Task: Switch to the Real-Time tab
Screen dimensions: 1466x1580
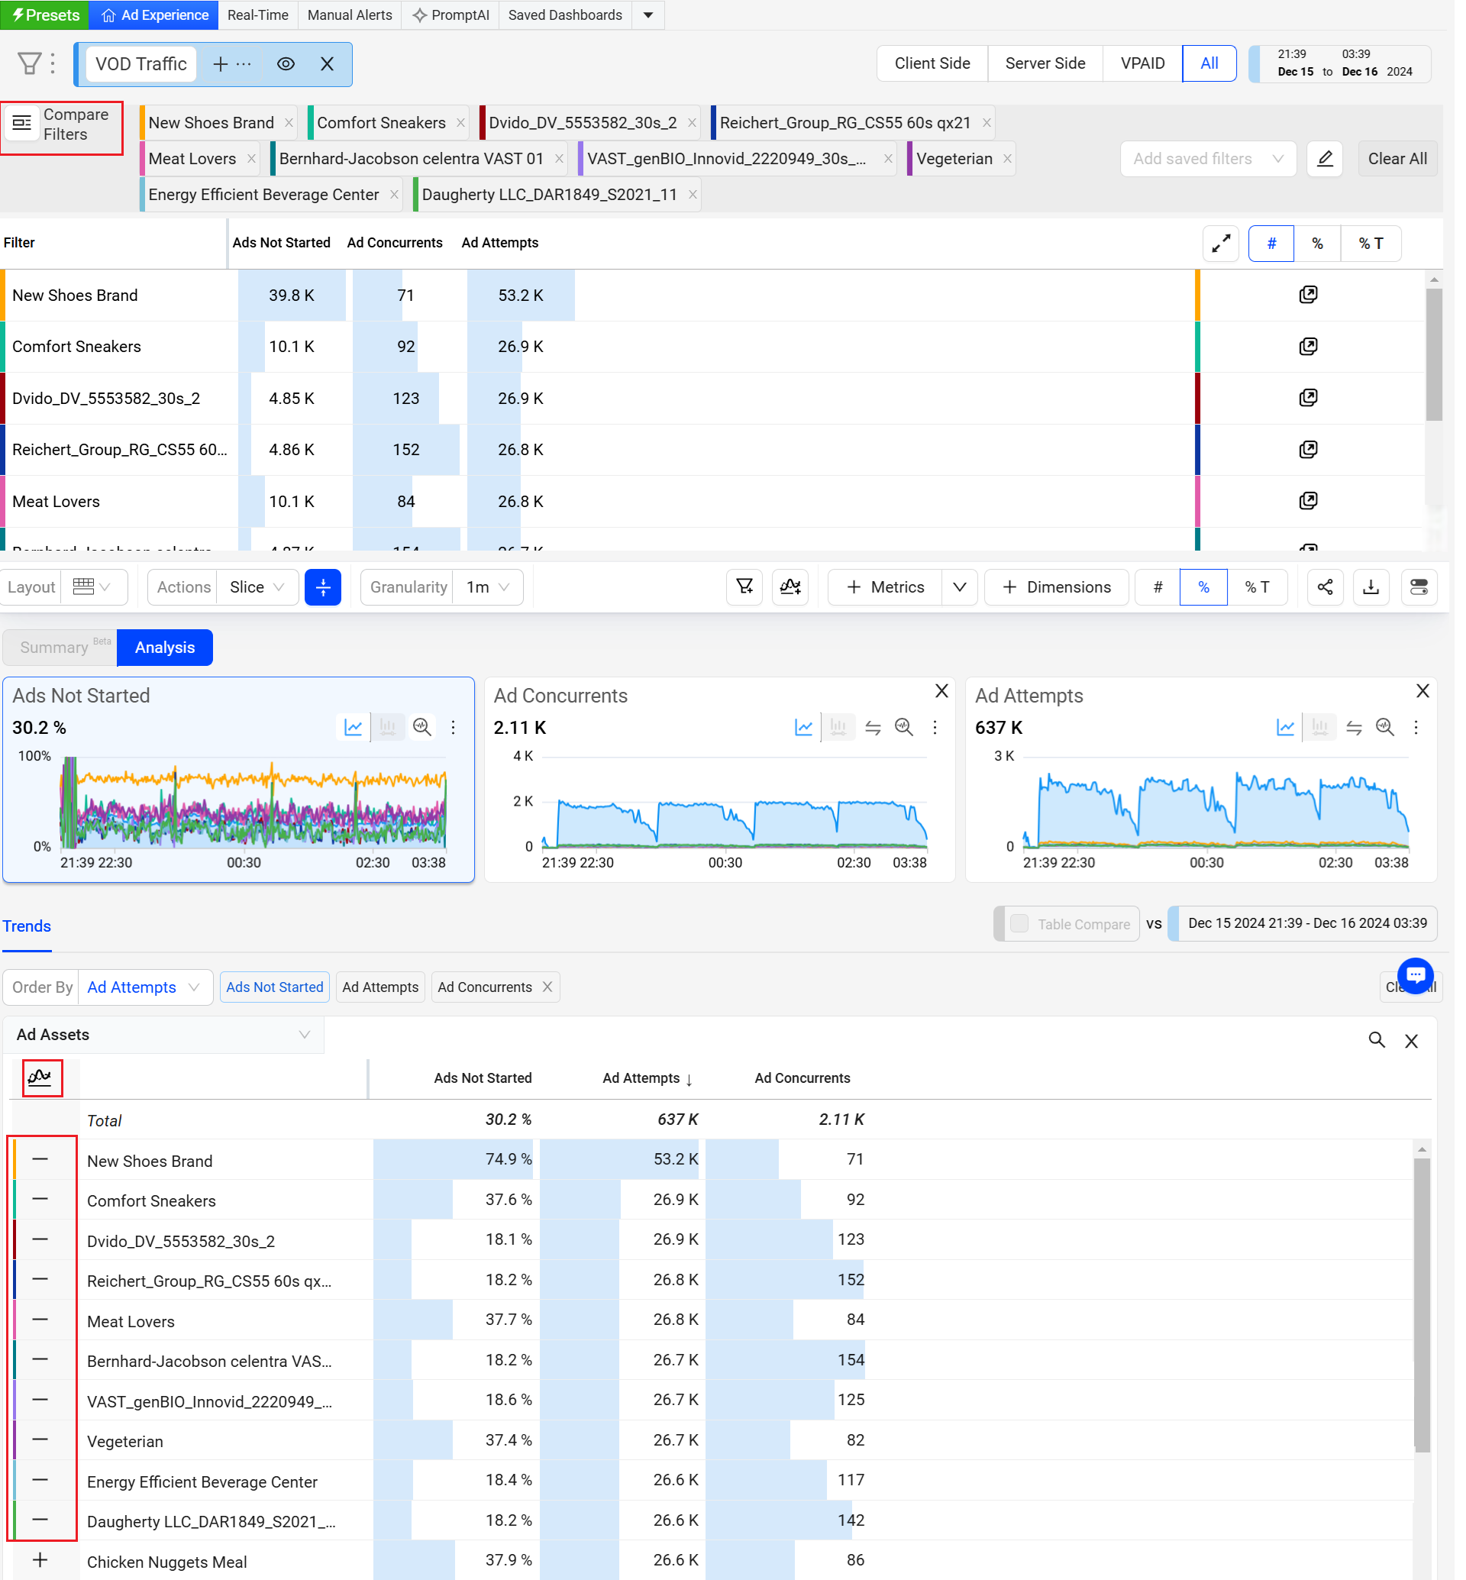Action: coord(260,15)
